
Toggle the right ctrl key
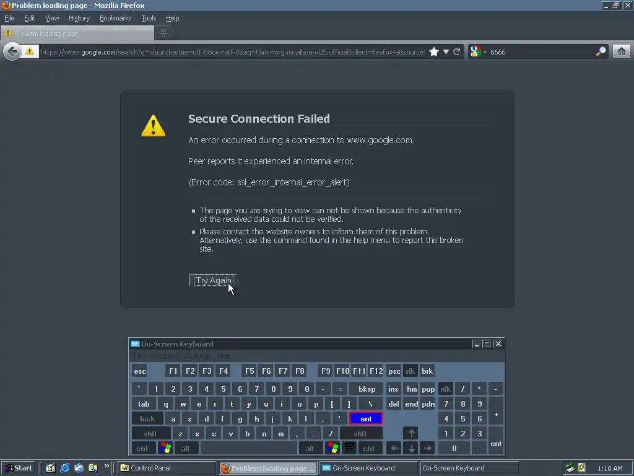pyautogui.click(x=369, y=449)
